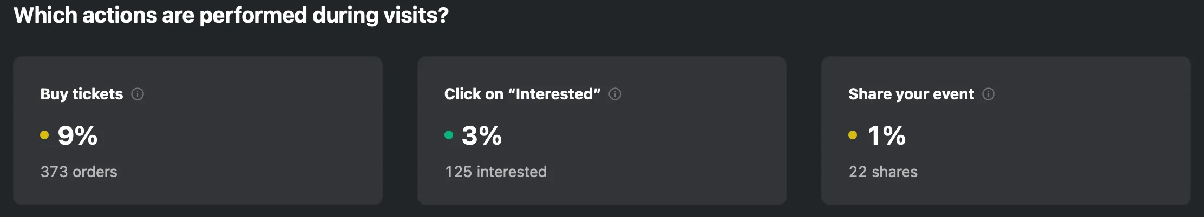Open the 22 shares text
The height and width of the screenshot is (217, 1204).
[x=883, y=172]
